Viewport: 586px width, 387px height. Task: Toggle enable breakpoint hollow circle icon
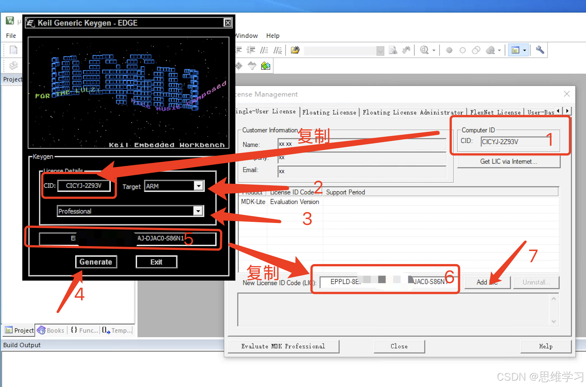pyautogui.click(x=463, y=50)
